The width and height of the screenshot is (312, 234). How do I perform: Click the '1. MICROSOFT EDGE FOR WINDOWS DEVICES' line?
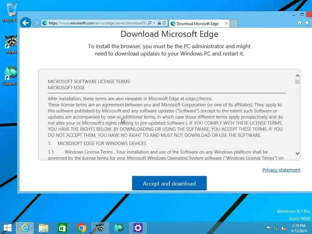[x=97, y=144]
